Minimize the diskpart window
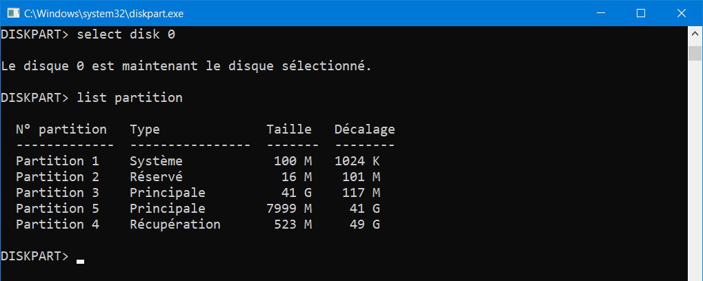The image size is (703, 281). tap(601, 13)
